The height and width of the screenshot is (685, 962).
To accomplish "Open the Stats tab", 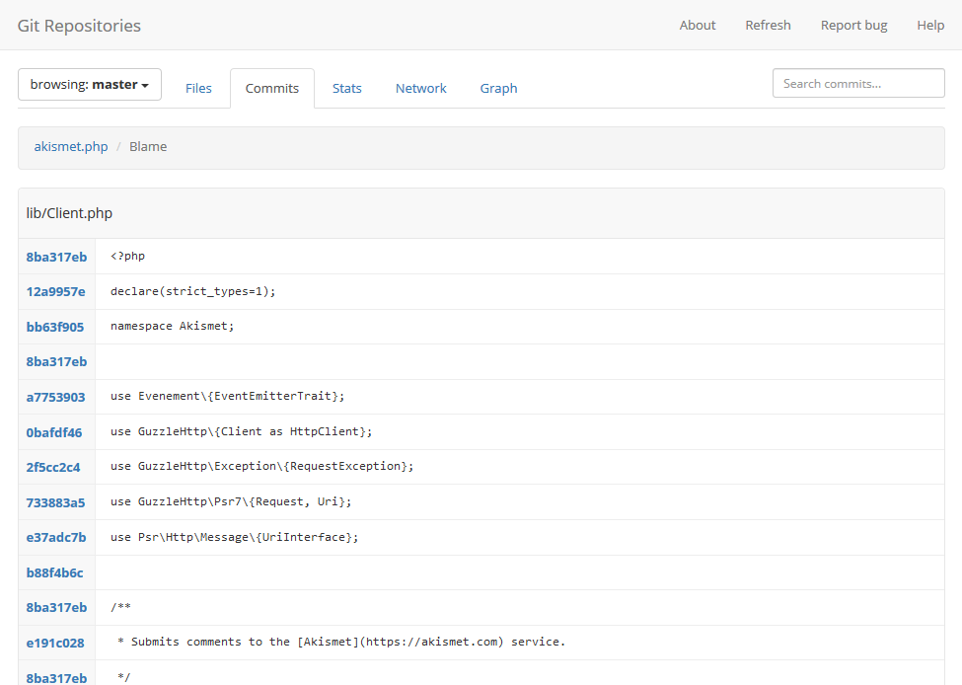I will pos(347,88).
